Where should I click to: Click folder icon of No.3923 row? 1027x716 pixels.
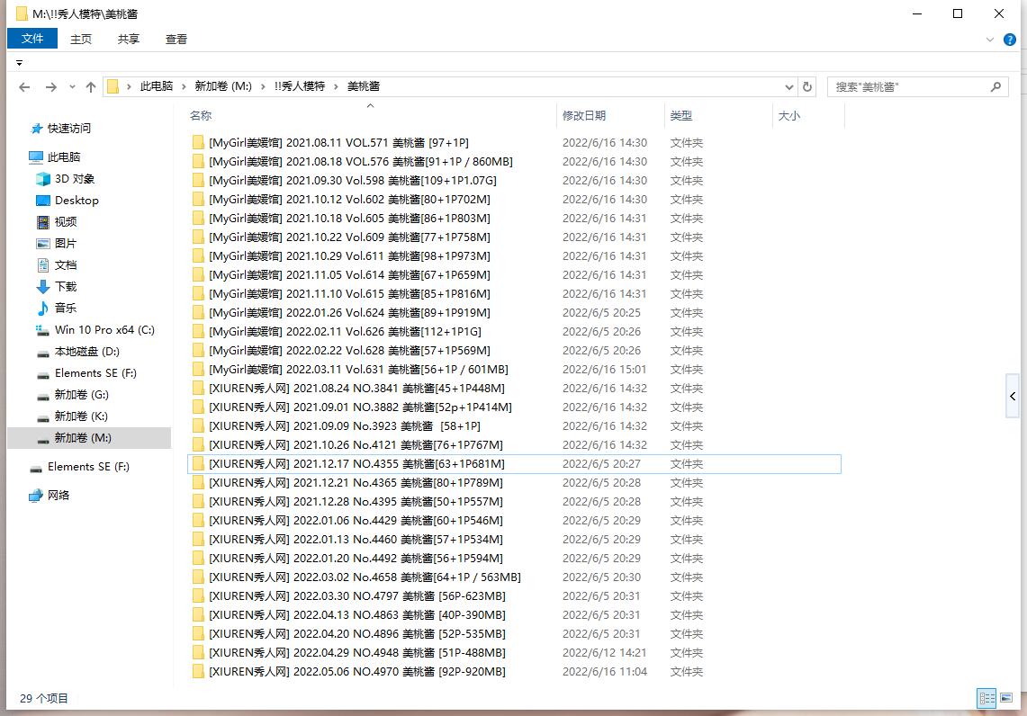tap(198, 426)
